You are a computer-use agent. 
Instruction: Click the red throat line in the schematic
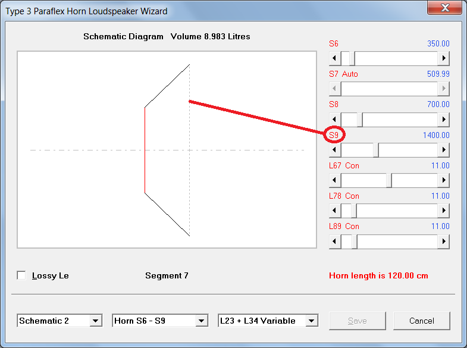[145, 150]
